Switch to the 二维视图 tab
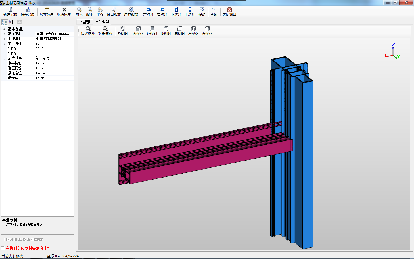 point(85,22)
